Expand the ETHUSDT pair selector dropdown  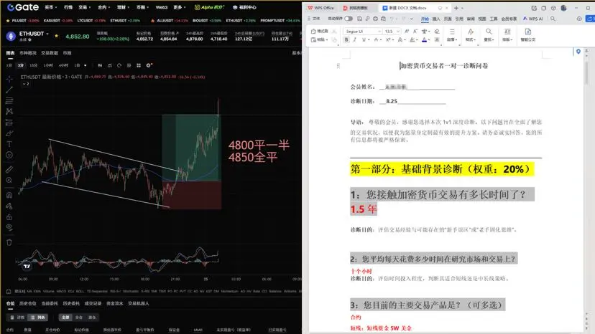[x=47, y=34]
